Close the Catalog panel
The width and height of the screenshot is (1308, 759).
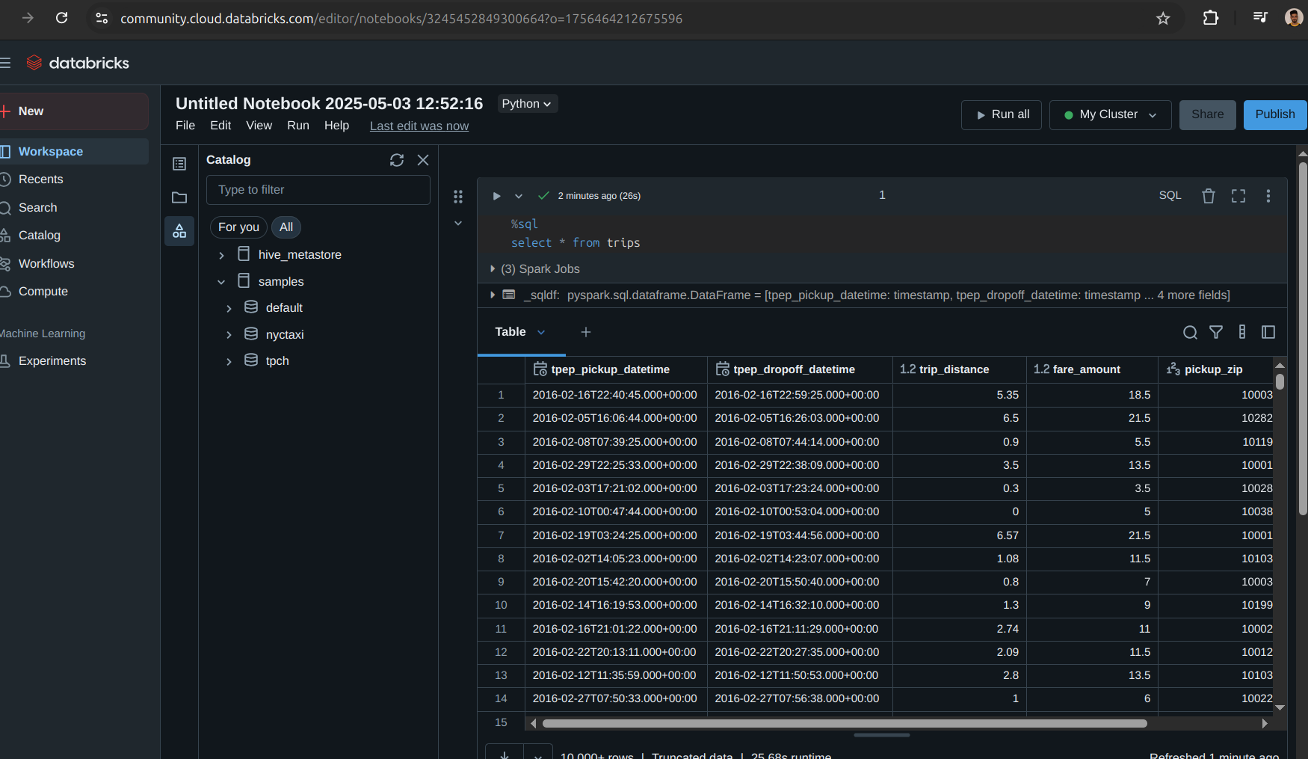[423, 160]
